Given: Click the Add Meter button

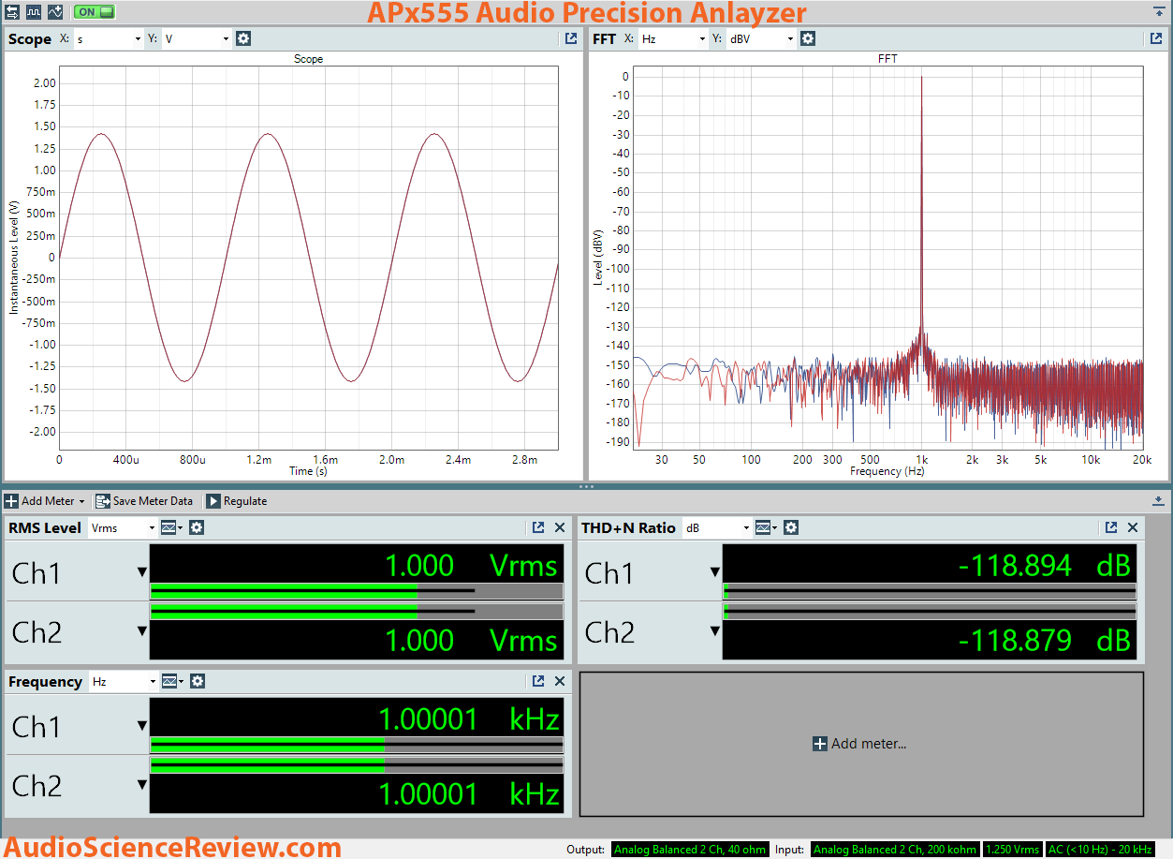Looking at the screenshot, I should (x=44, y=501).
